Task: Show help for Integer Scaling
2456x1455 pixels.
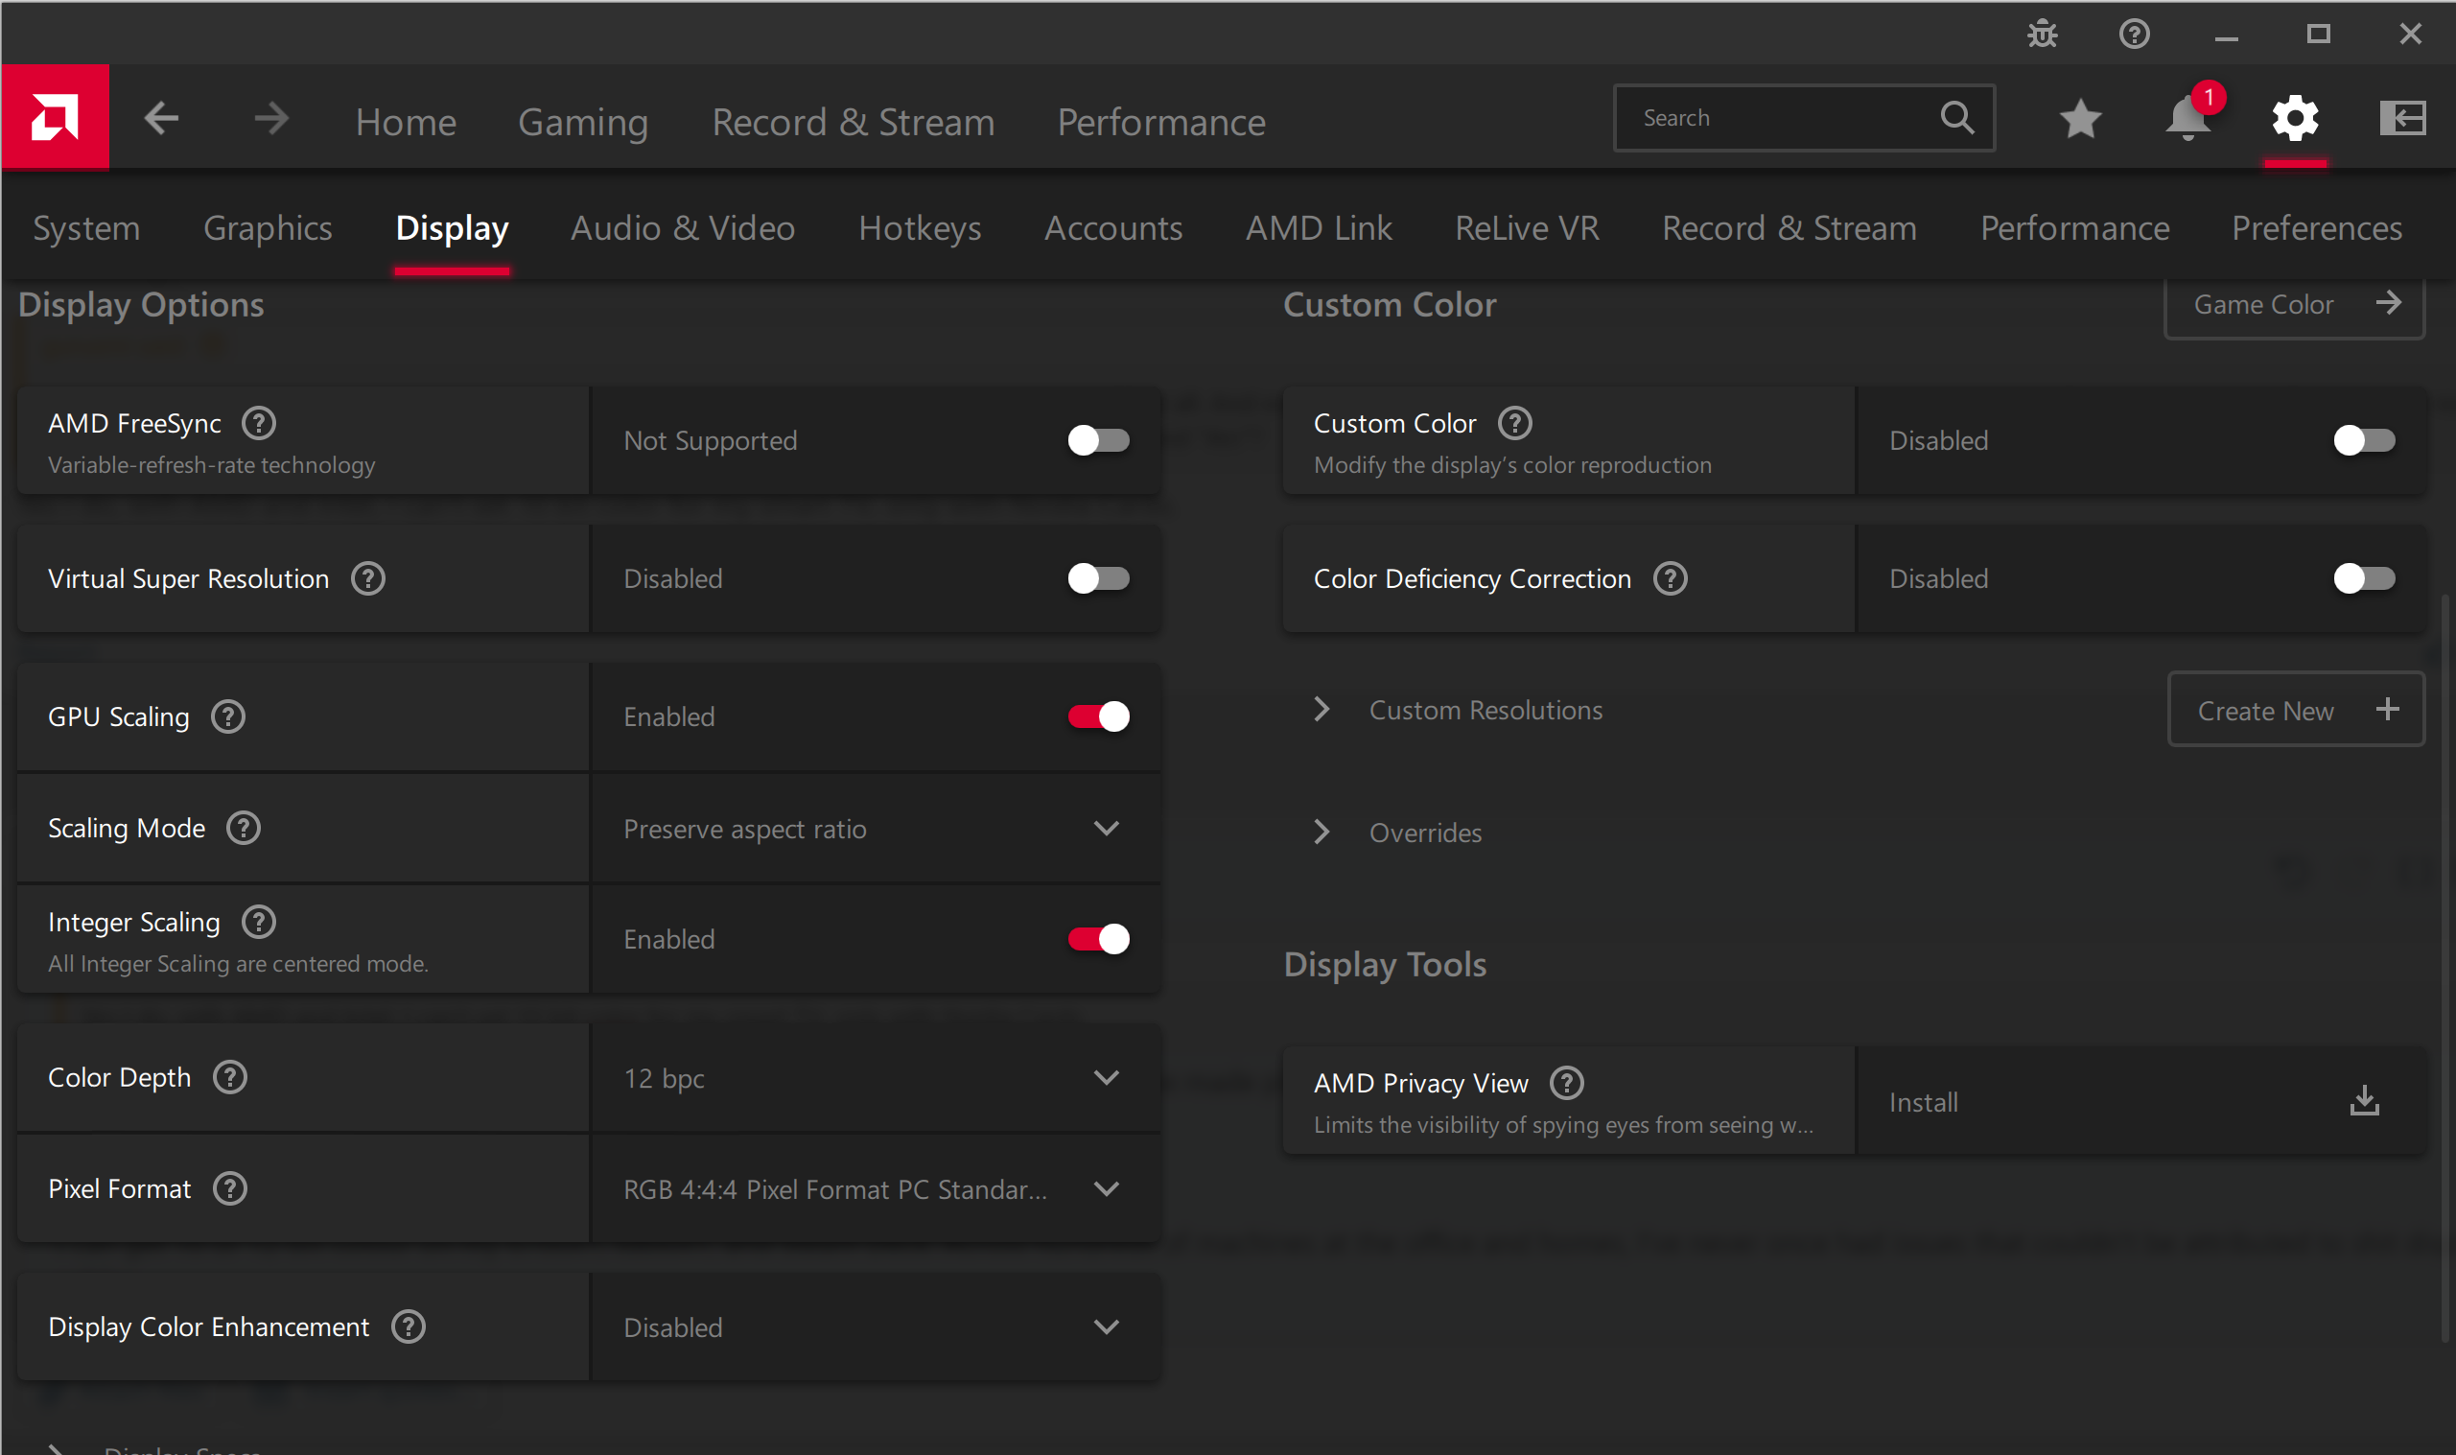Action: coord(259,922)
